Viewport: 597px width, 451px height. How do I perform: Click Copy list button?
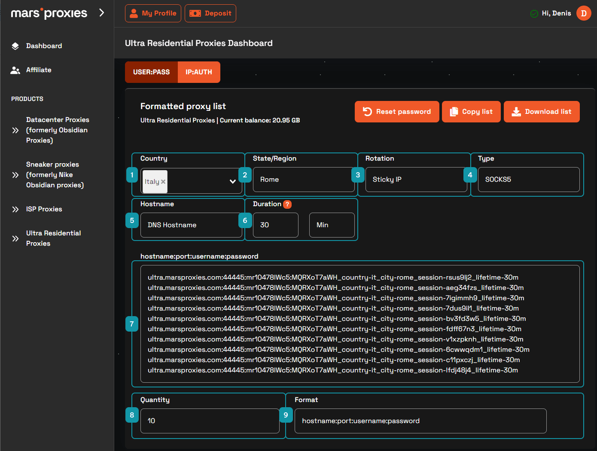point(471,112)
